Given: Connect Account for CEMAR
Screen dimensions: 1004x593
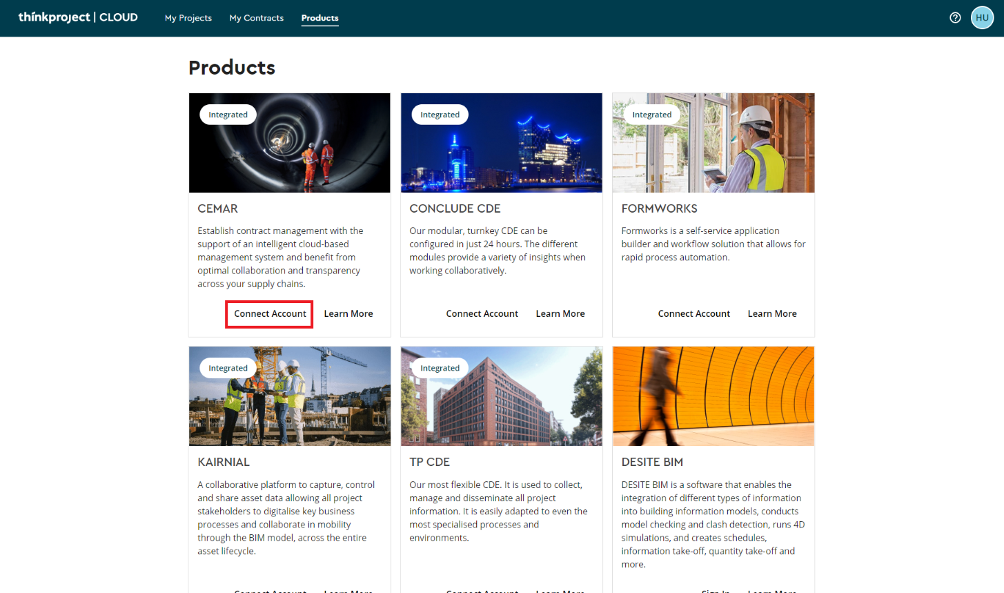Looking at the screenshot, I should point(270,313).
